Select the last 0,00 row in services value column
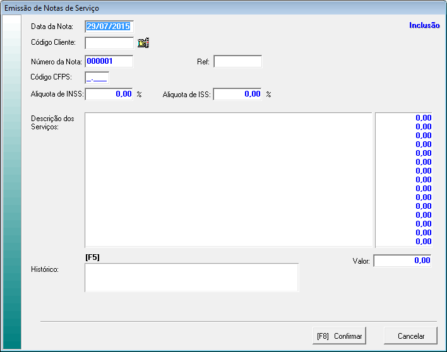 [404, 241]
